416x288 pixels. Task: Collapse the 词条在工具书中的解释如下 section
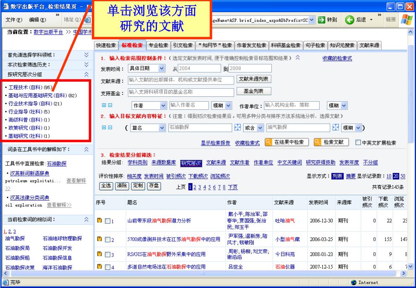87,149
